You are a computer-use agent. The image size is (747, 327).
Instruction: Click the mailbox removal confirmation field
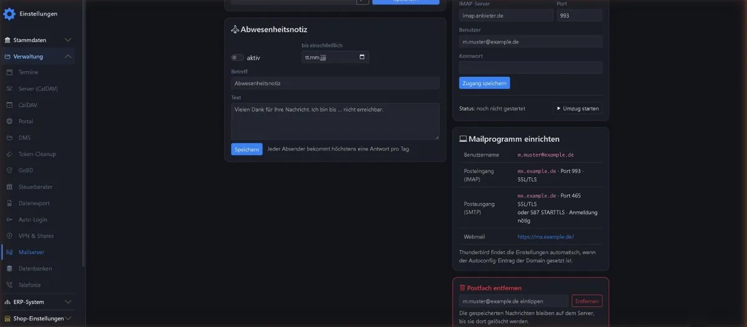pyautogui.click(x=514, y=301)
